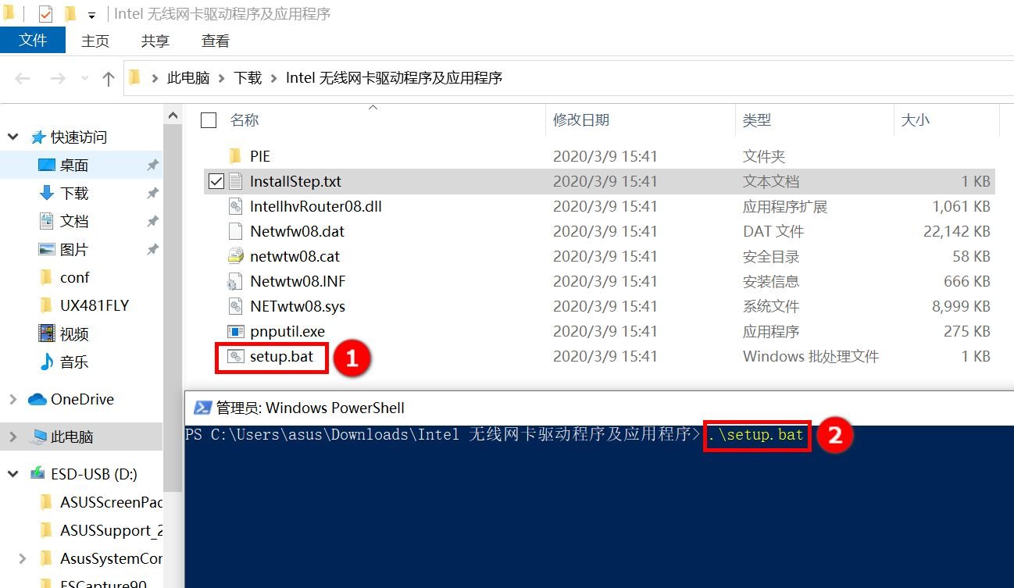Uncheck the InstallStep.txt checkbox
Viewport: 1014px width, 588px height.
(216, 181)
